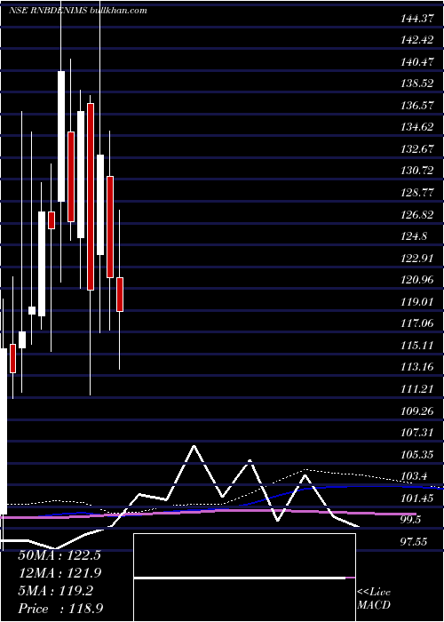
Task: Click the 113.16 price axis label
Action: pyautogui.click(x=418, y=367)
